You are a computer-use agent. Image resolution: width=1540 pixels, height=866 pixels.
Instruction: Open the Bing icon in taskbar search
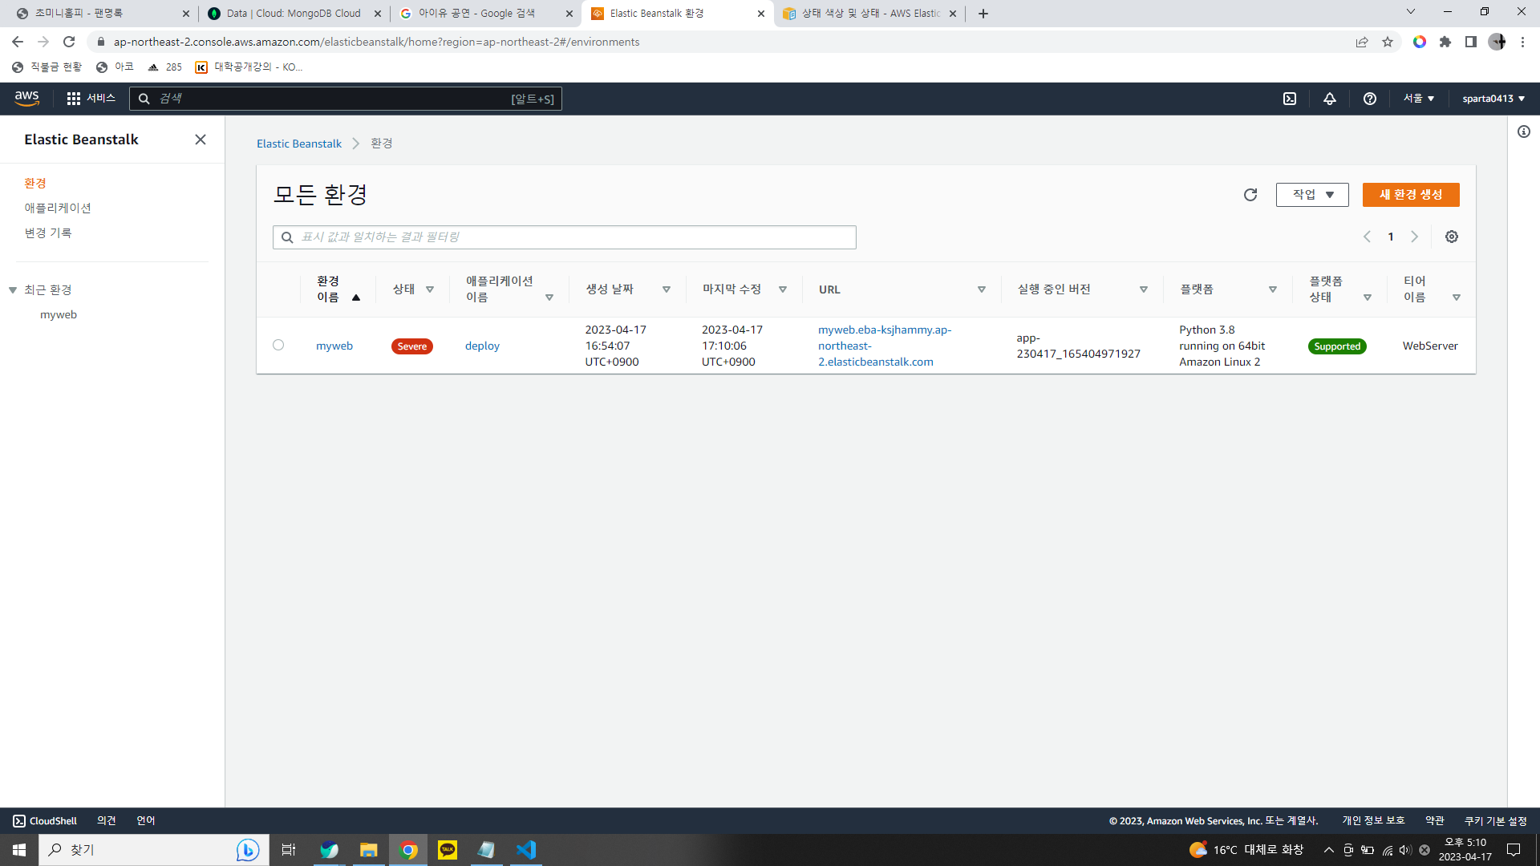pos(248,850)
